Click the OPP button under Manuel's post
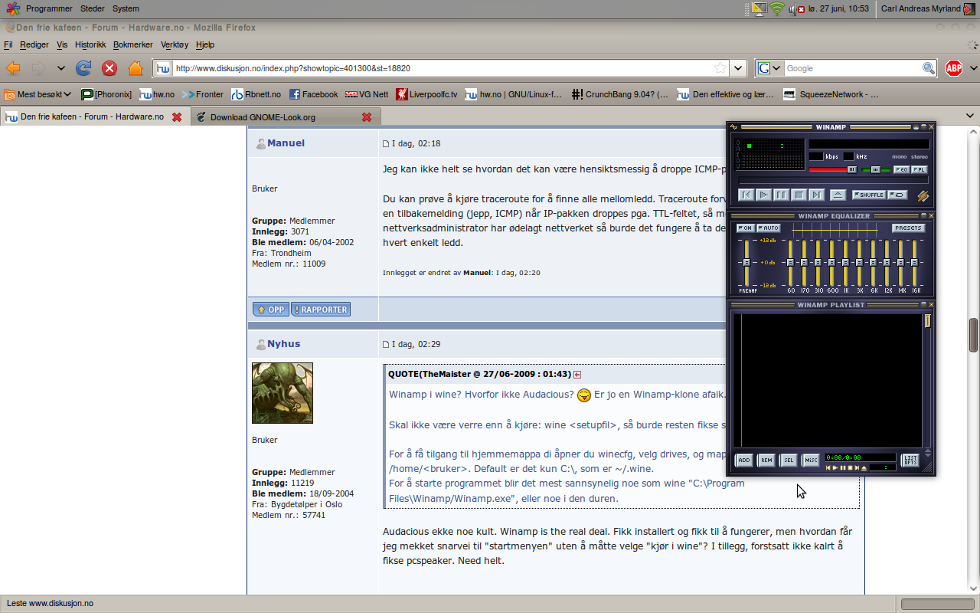 coord(270,310)
